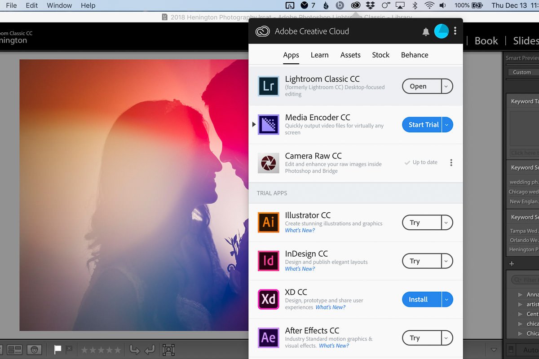Open the Edit menu
539x359 pixels.
click(x=32, y=5)
